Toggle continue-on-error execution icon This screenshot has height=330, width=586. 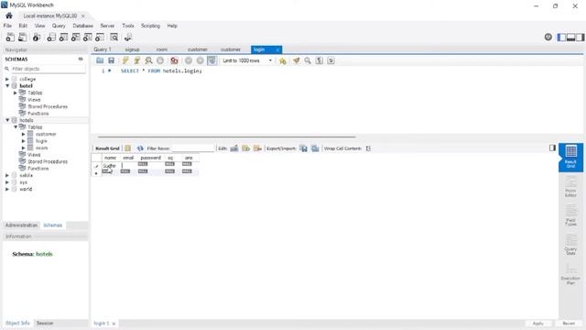pos(174,60)
